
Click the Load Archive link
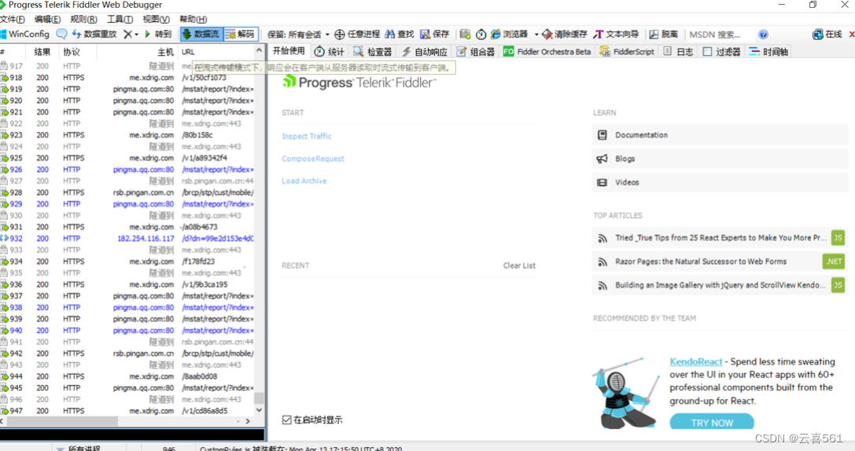tap(304, 181)
